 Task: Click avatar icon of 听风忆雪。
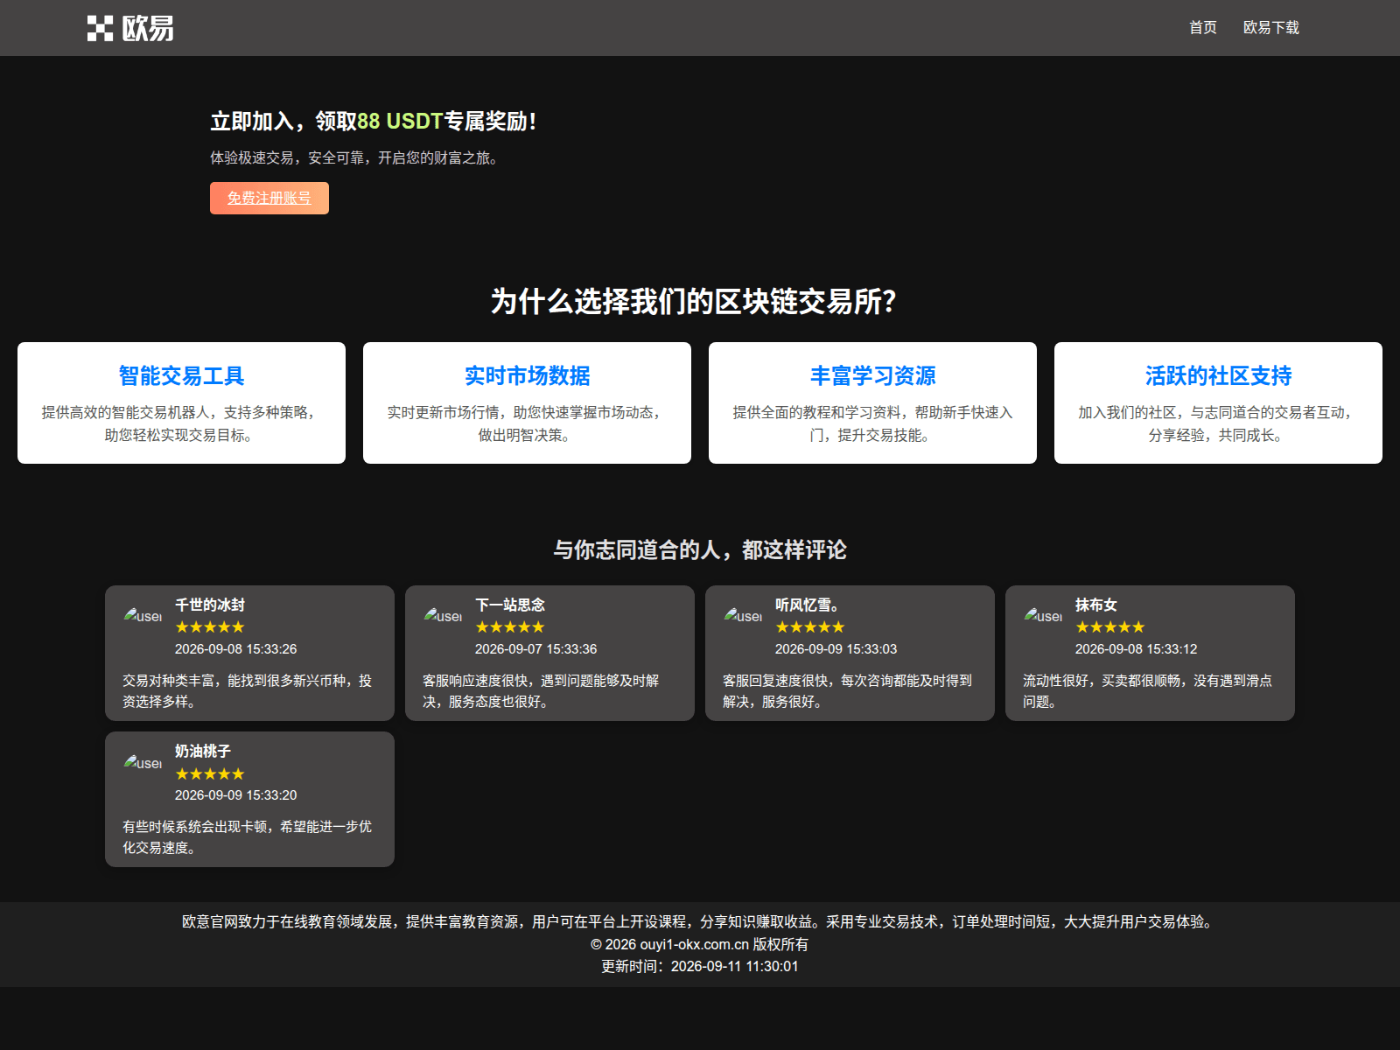[743, 615]
